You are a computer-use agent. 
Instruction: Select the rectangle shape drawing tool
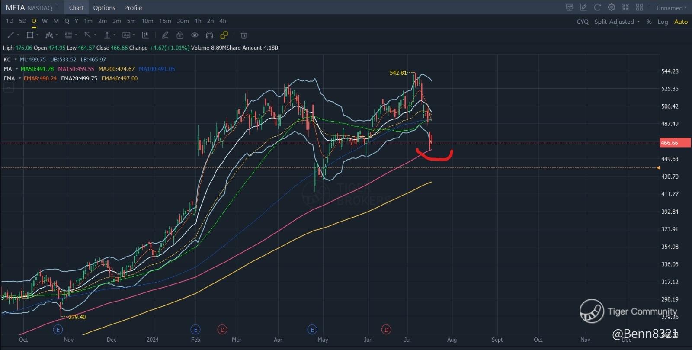pos(30,35)
